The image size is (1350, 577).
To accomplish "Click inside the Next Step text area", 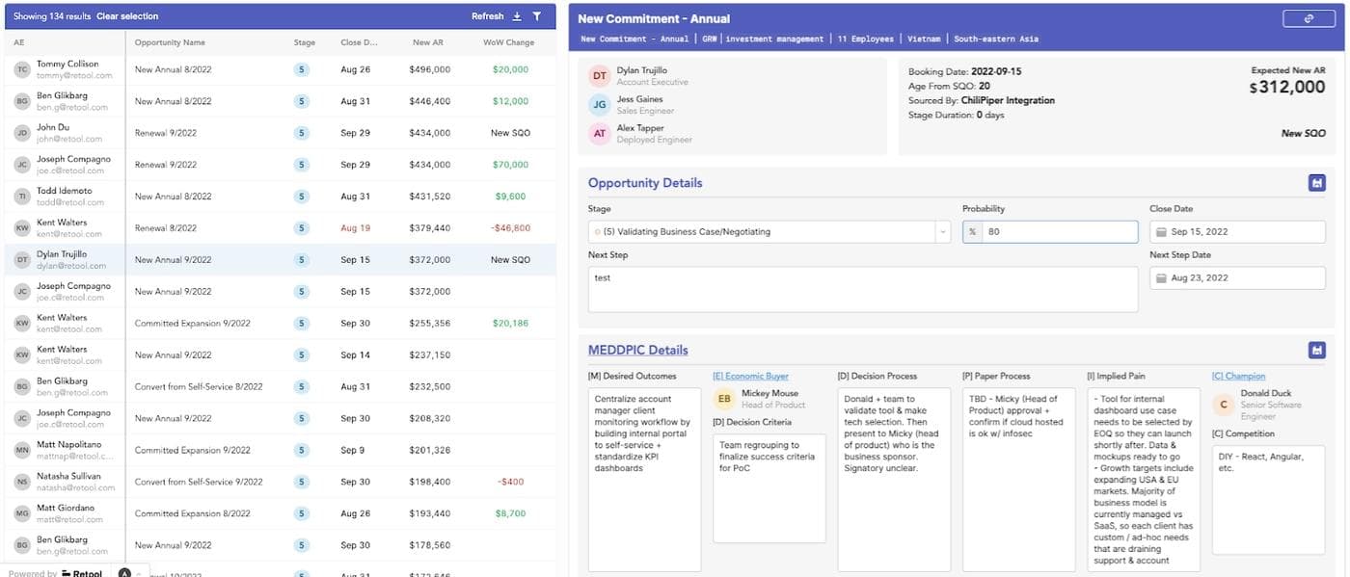I will [x=863, y=289].
